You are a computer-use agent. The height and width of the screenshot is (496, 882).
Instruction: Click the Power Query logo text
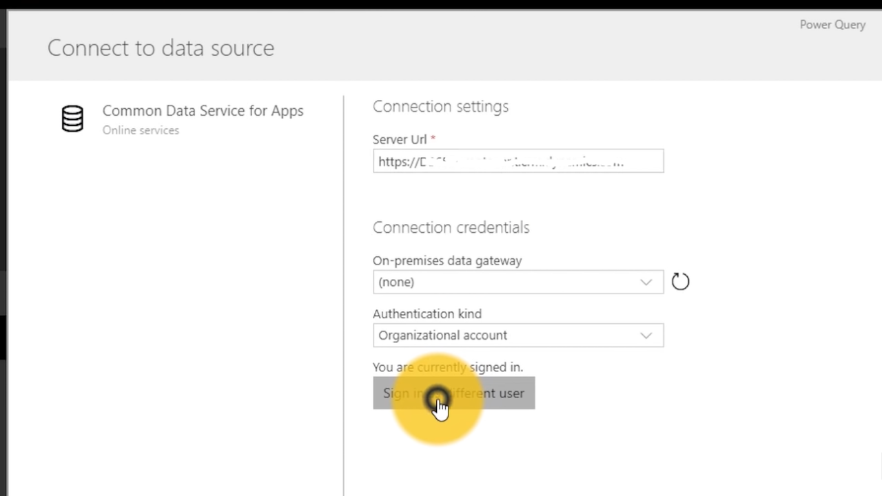point(832,24)
